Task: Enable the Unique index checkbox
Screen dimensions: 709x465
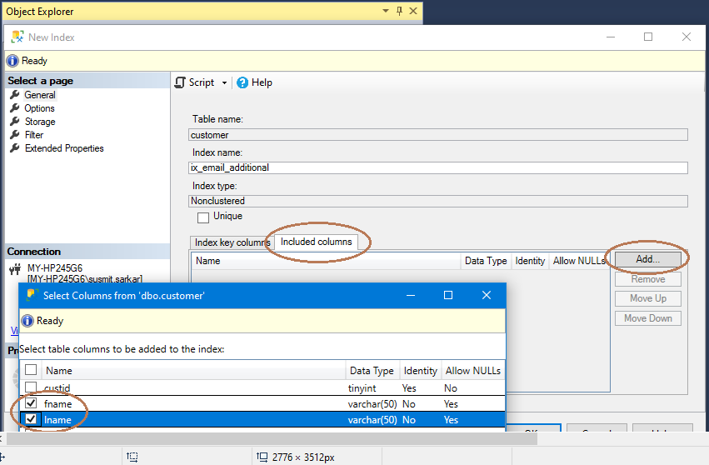Action: (x=202, y=217)
